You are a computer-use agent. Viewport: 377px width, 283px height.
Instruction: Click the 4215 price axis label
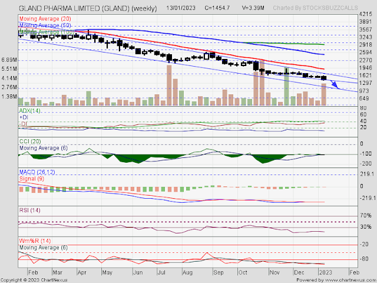[x=366, y=14]
